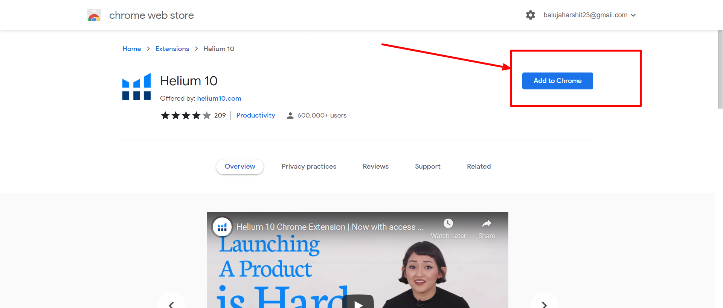Open the helium10.com publisher link
This screenshot has height=308, width=723.
click(x=219, y=98)
